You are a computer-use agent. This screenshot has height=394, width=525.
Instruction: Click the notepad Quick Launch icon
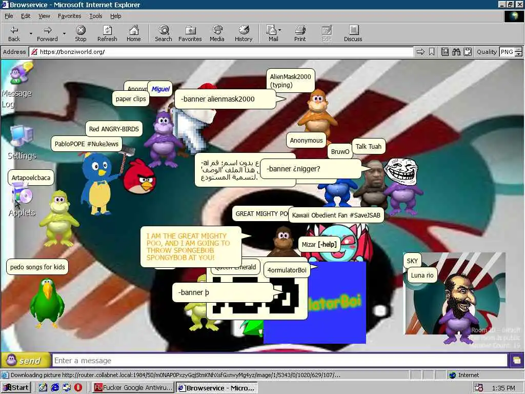pos(43,388)
